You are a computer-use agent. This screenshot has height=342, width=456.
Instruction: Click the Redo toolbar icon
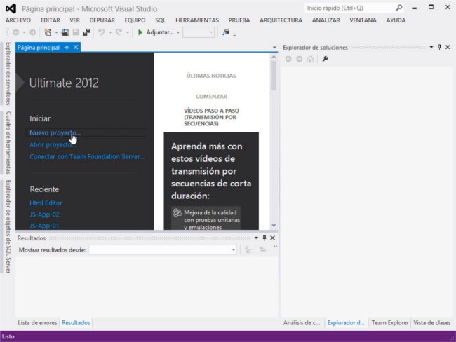point(119,32)
